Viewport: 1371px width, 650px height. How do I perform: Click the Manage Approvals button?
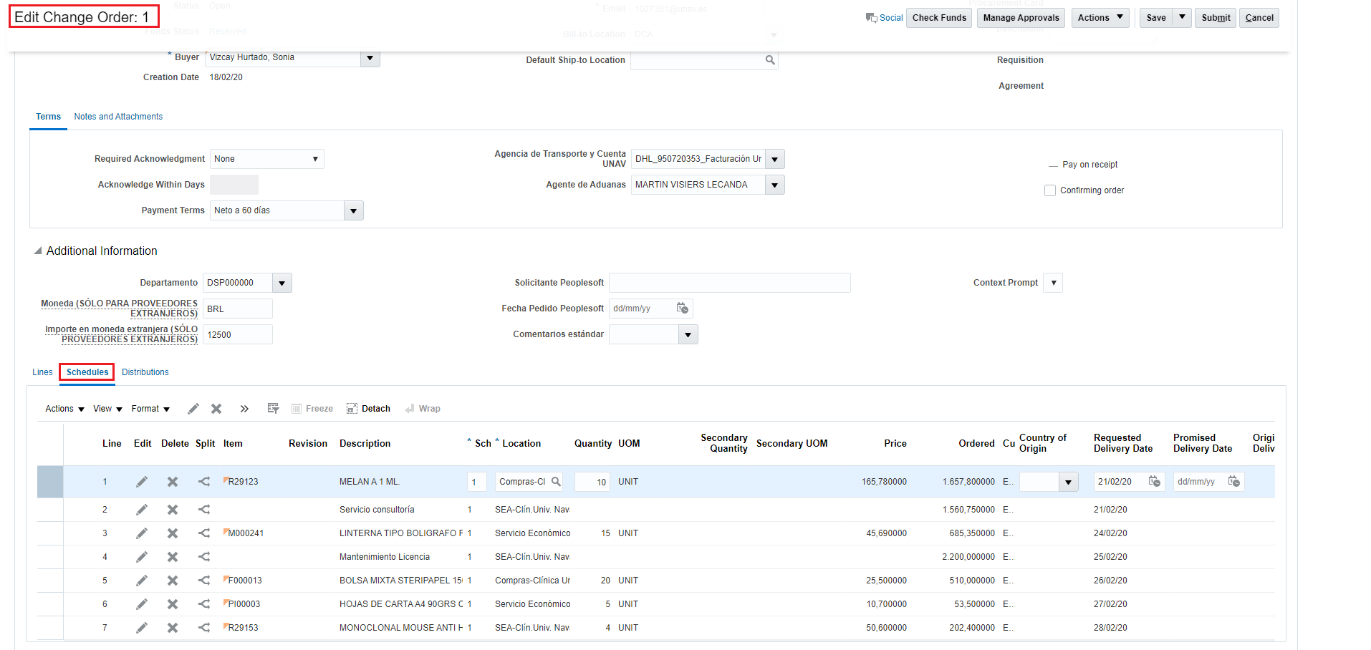tap(1020, 17)
